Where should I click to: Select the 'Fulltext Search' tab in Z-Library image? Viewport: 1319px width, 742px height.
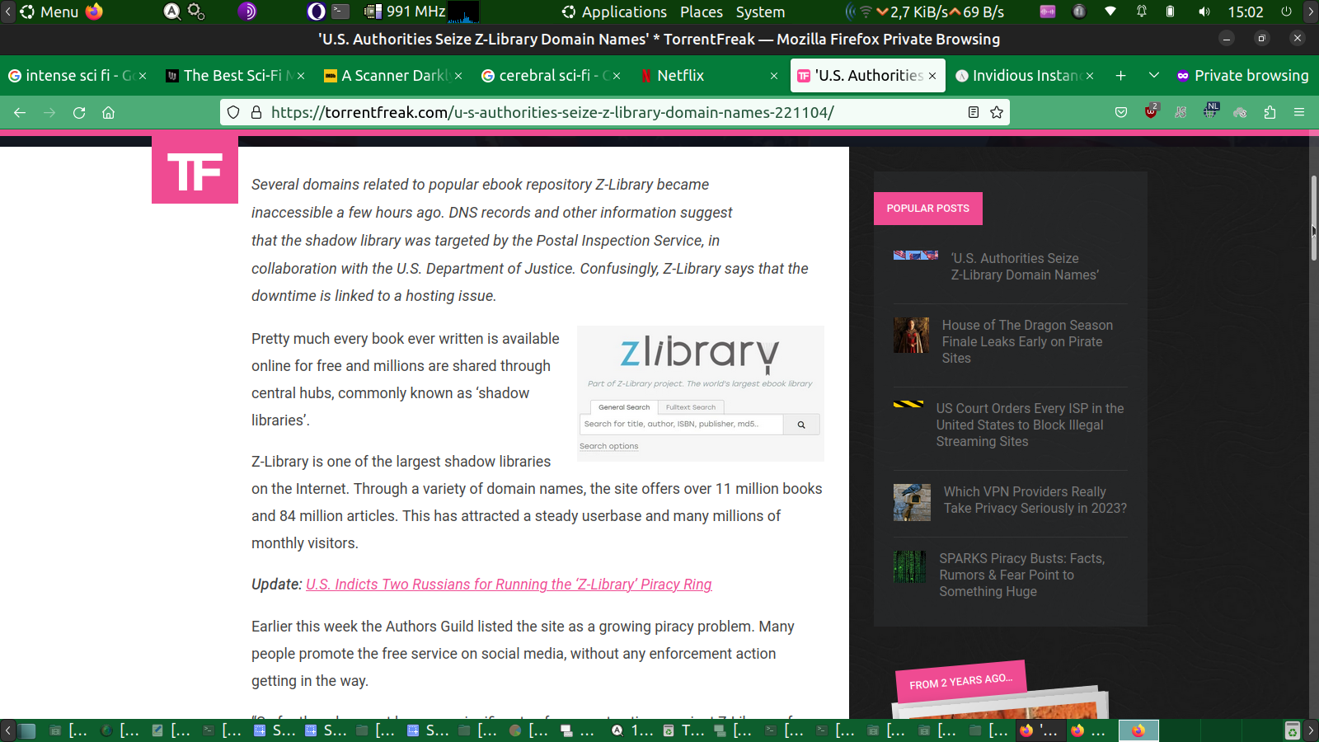(x=691, y=407)
